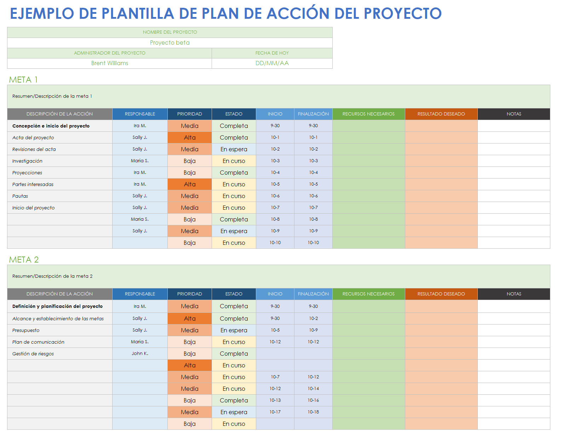562x434 pixels.
Task: Click the '10-13' inicio date cell
Action: [275, 400]
